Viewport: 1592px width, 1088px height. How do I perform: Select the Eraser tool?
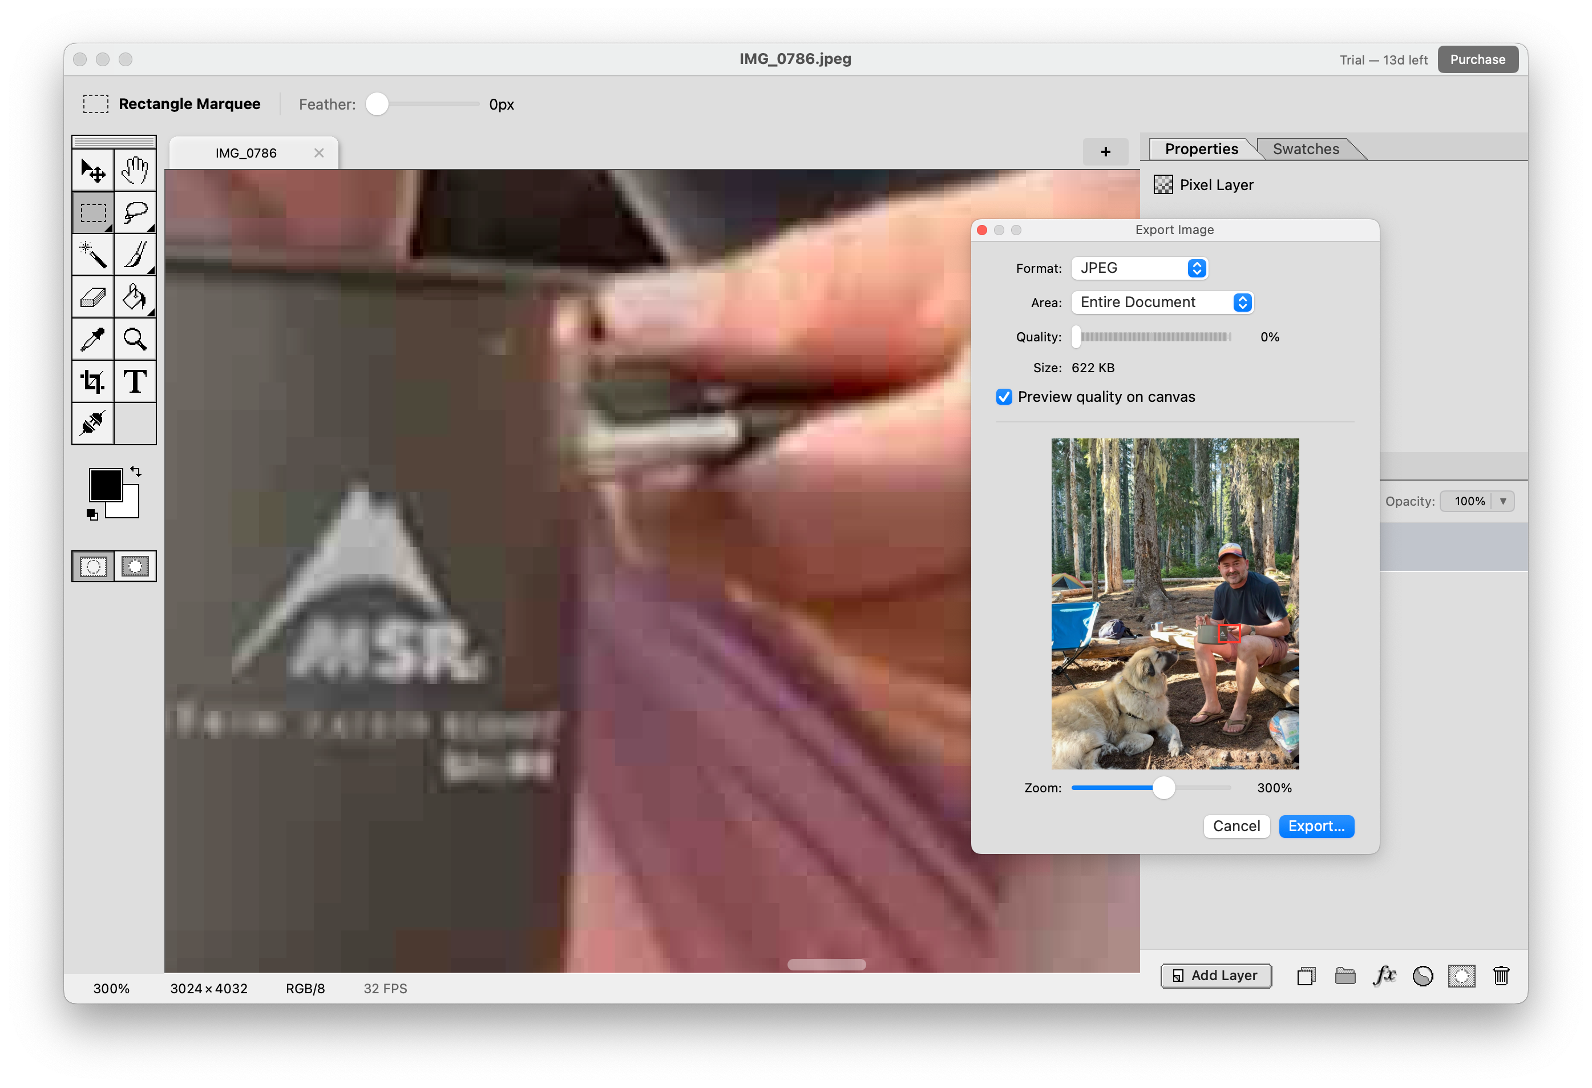[x=93, y=297]
